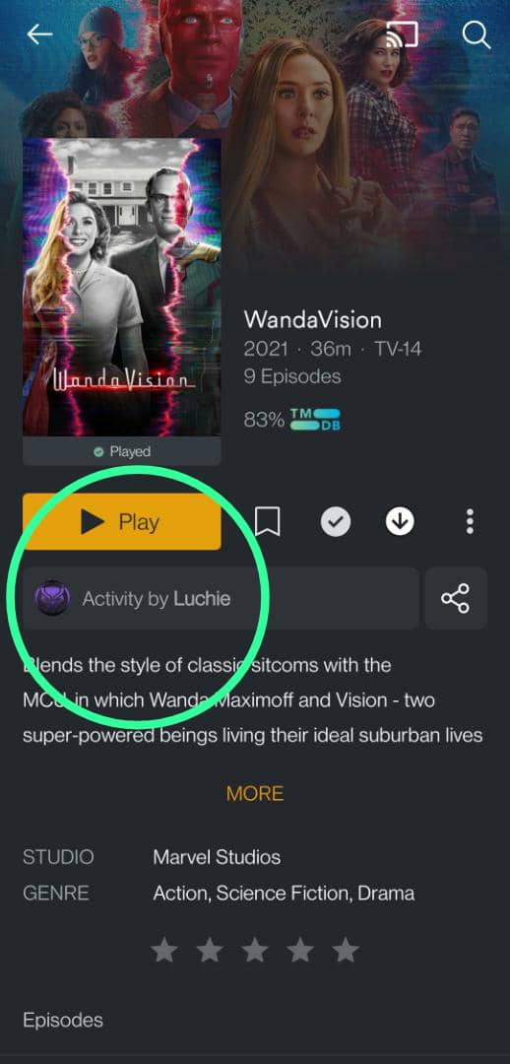Start playback with the Play button

click(122, 522)
